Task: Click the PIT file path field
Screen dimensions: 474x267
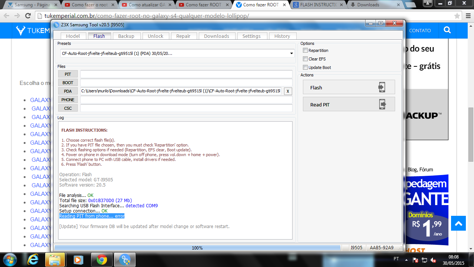Action: [186, 74]
